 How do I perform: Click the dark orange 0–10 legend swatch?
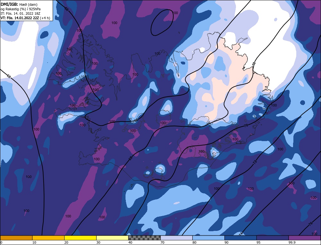coord(16,238)
